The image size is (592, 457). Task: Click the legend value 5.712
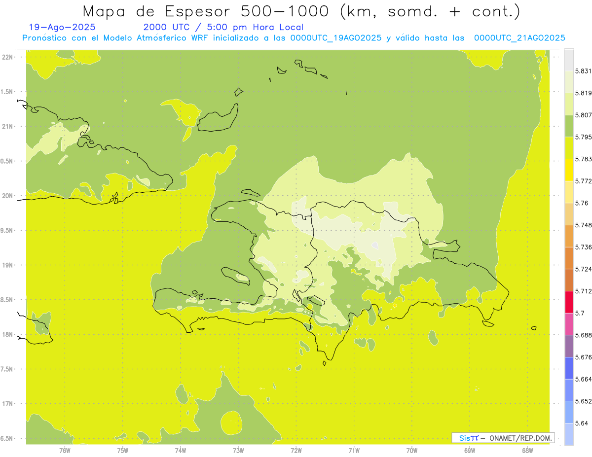[584, 291]
